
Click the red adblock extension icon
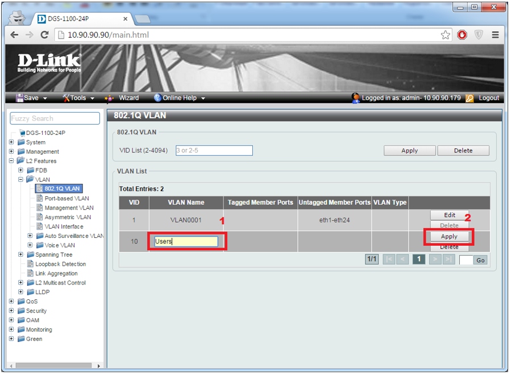pos(462,35)
